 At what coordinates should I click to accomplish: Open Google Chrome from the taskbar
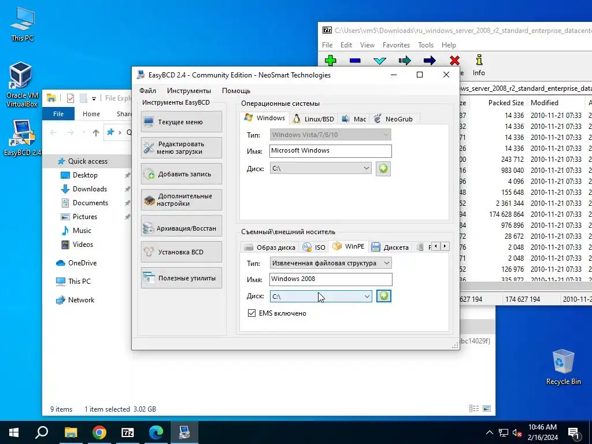[99, 432]
